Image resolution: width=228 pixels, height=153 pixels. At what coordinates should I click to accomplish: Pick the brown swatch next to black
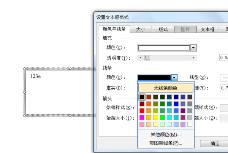click(149, 97)
